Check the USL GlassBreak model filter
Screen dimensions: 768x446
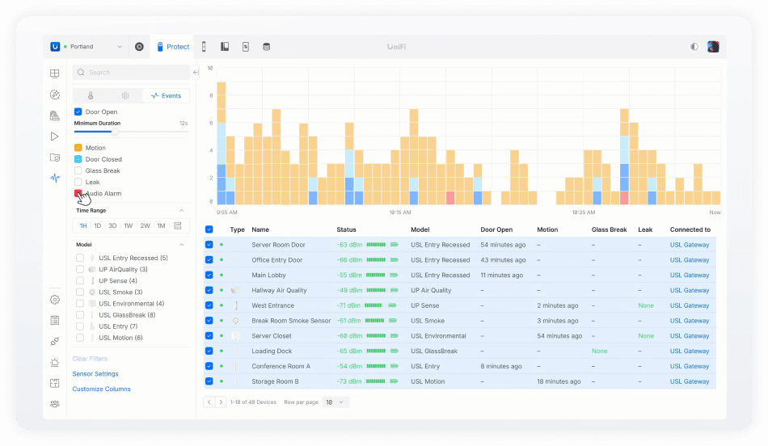click(x=80, y=315)
